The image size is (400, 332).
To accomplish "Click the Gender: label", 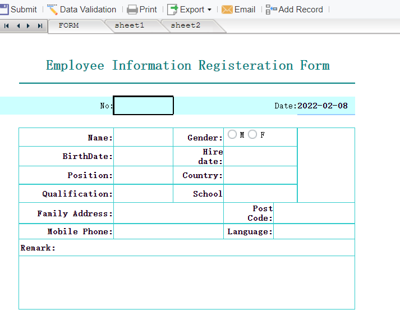I will (205, 138).
